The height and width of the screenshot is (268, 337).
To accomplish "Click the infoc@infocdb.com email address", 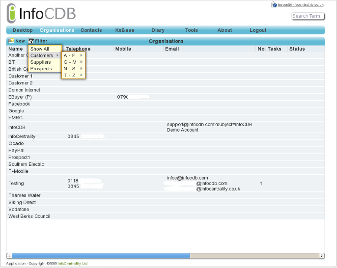I will point(188,178).
